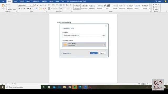
Task: Open the highlight color dropdown arrow
Action: (x=42, y=8)
